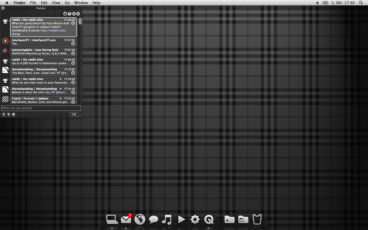Open the Help menu

pos(96,3)
